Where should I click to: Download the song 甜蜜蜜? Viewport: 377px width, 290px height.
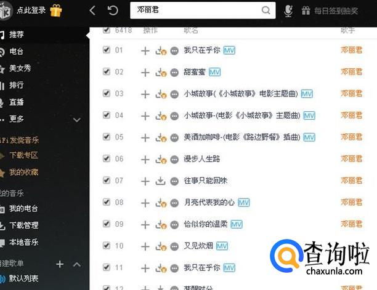pos(161,72)
